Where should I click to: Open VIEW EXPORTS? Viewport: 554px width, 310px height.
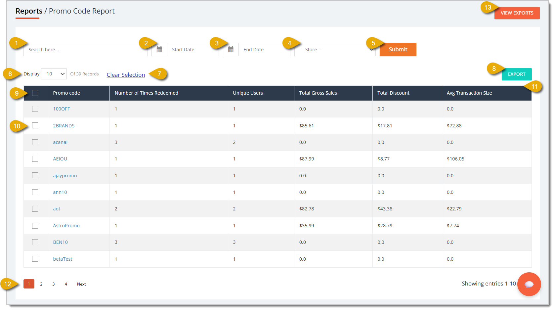(x=517, y=13)
